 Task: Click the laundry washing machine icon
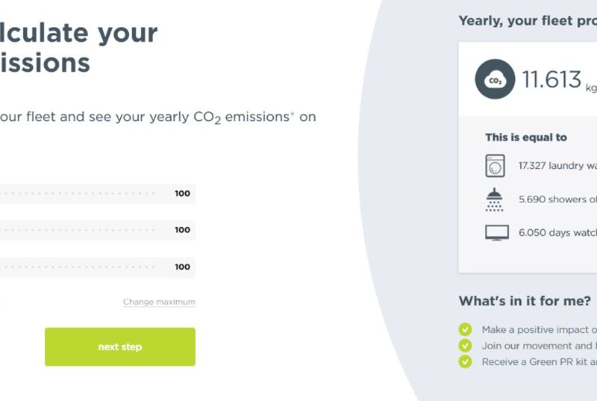click(x=495, y=166)
